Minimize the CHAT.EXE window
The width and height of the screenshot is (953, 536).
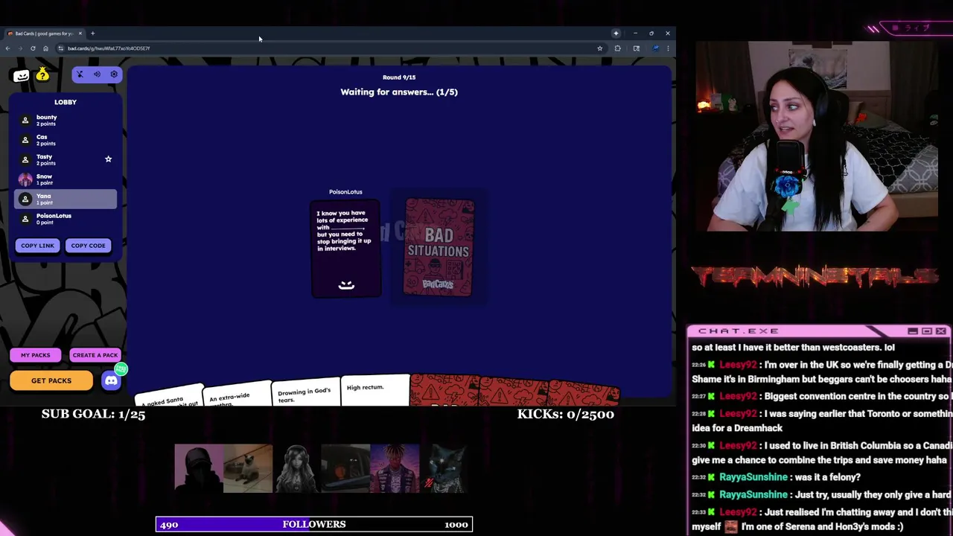click(x=913, y=331)
